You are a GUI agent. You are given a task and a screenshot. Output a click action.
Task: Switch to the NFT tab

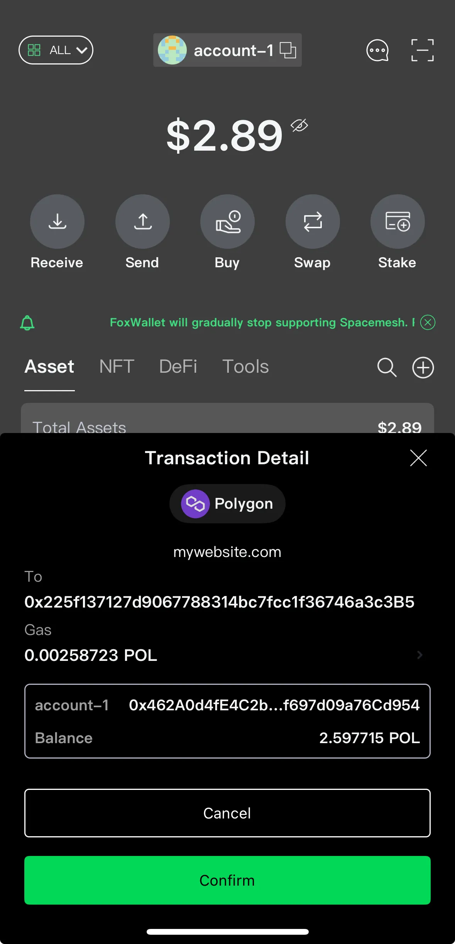[117, 367]
